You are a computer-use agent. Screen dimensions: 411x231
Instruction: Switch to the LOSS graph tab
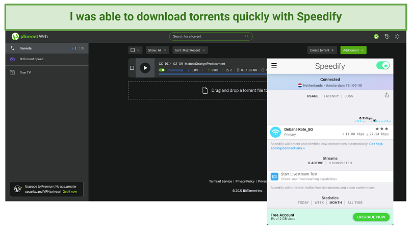(x=349, y=96)
